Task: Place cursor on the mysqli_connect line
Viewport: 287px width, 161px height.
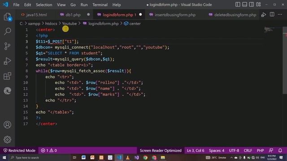Action: [x=103, y=47]
